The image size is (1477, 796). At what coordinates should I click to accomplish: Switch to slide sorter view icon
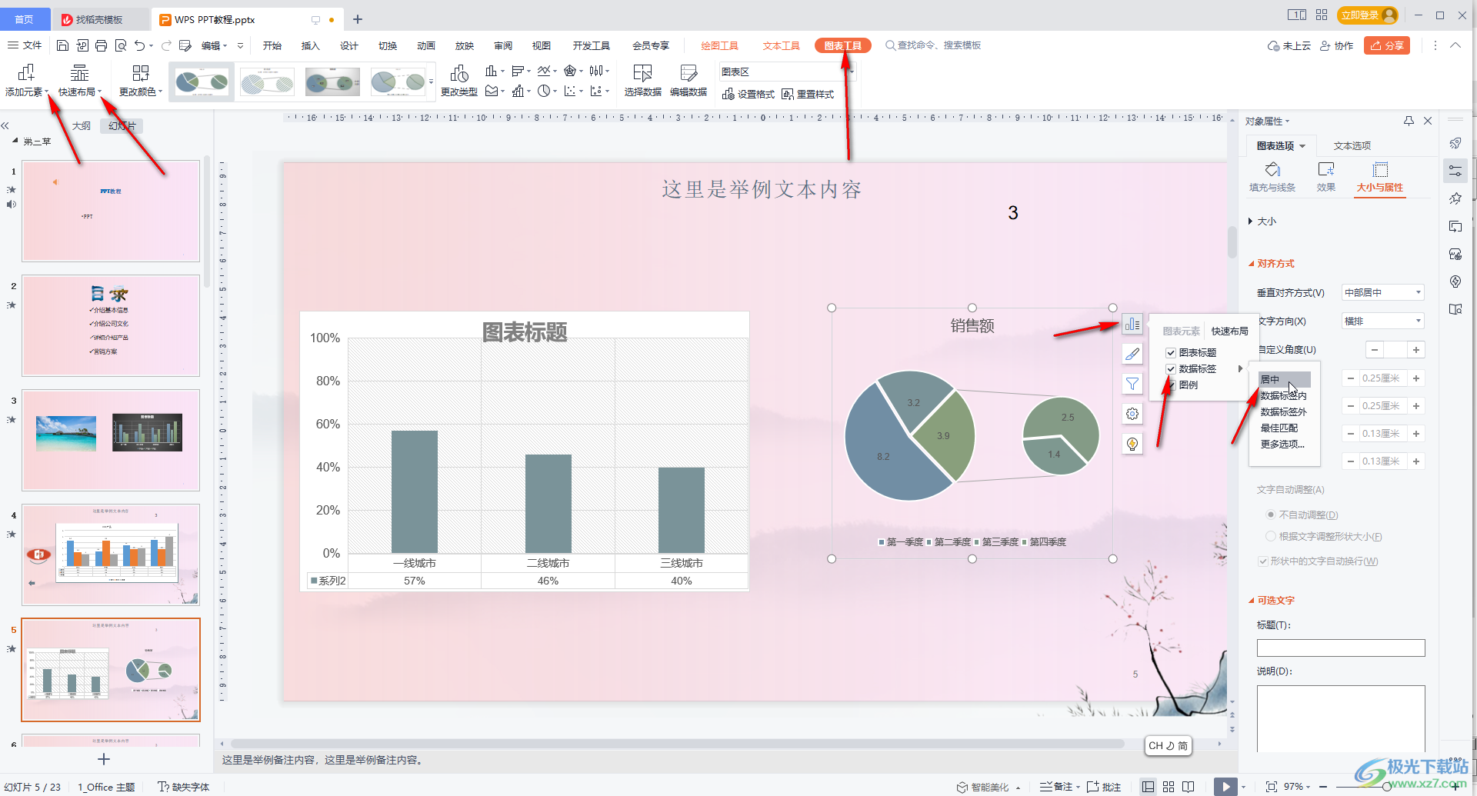(1169, 787)
